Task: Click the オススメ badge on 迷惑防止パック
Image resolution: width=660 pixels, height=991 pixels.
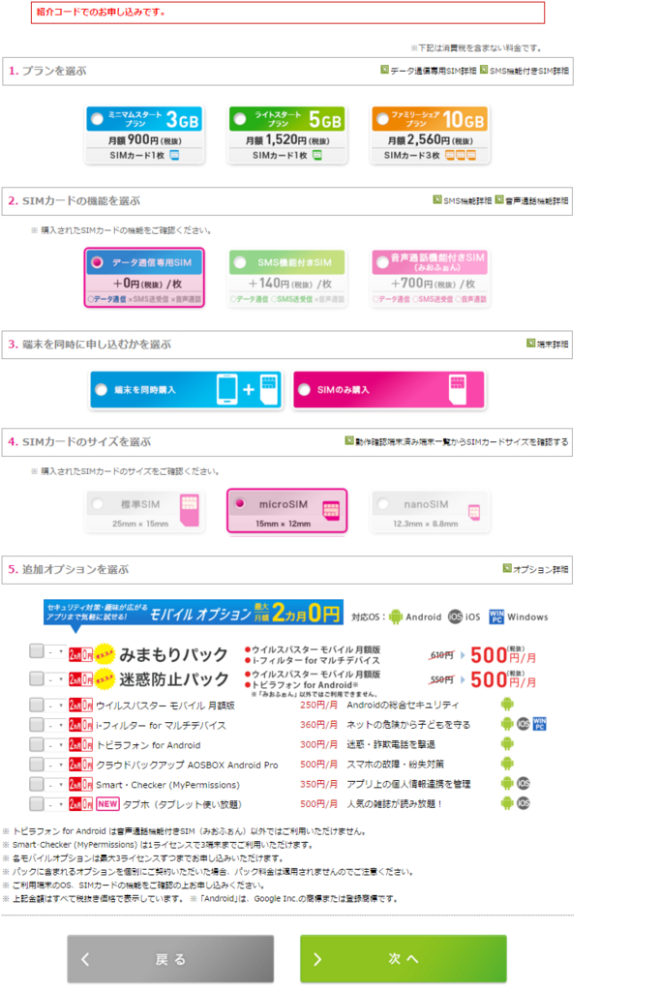Action: pos(105,679)
